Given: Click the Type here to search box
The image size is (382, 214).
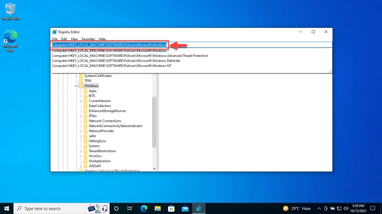Looking at the screenshot, I should (62, 208).
